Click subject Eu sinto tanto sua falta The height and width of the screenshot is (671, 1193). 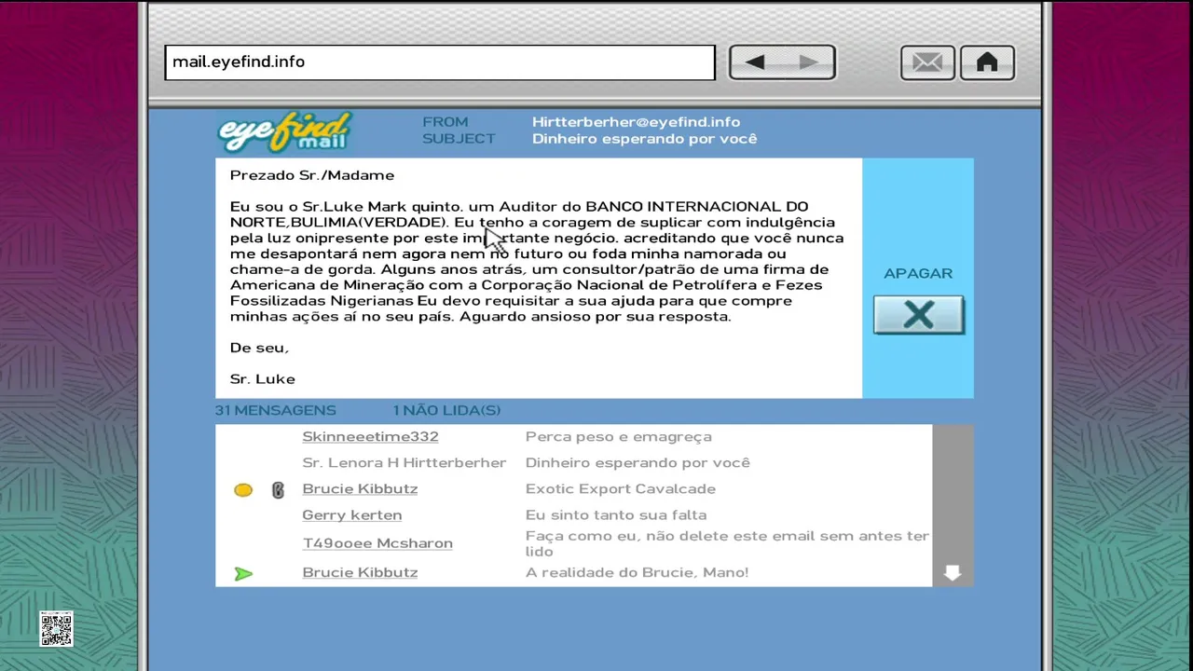coord(616,514)
